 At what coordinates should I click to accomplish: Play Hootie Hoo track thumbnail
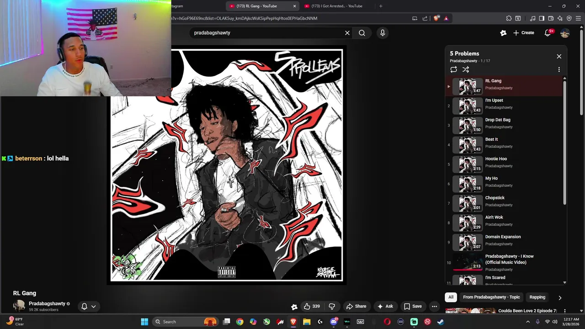[x=467, y=164]
